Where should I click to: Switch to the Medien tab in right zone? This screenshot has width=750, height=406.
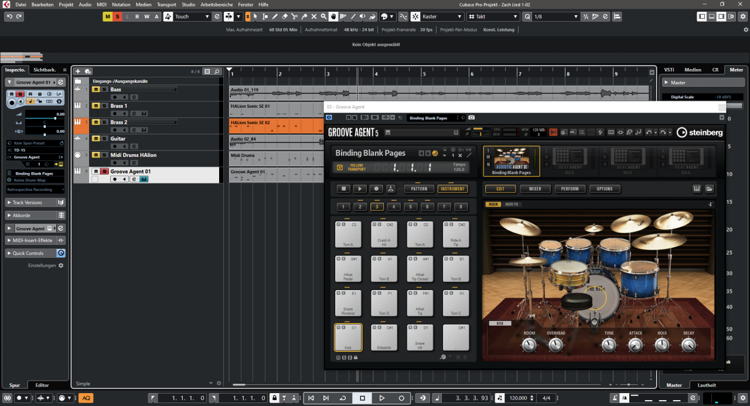pos(693,70)
